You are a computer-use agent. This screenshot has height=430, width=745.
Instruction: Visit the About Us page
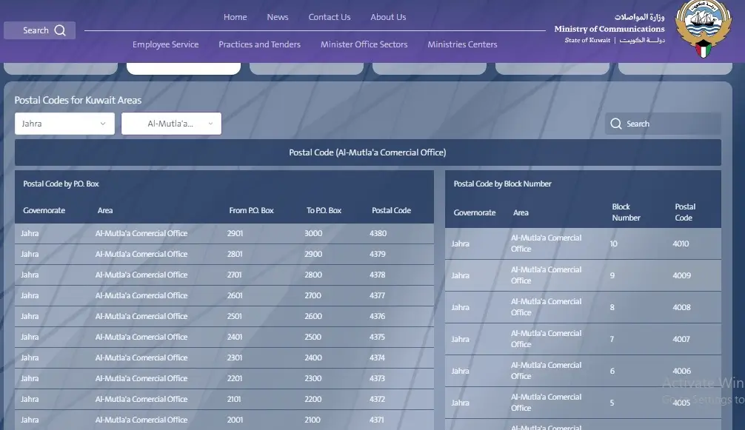click(x=388, y=17)
